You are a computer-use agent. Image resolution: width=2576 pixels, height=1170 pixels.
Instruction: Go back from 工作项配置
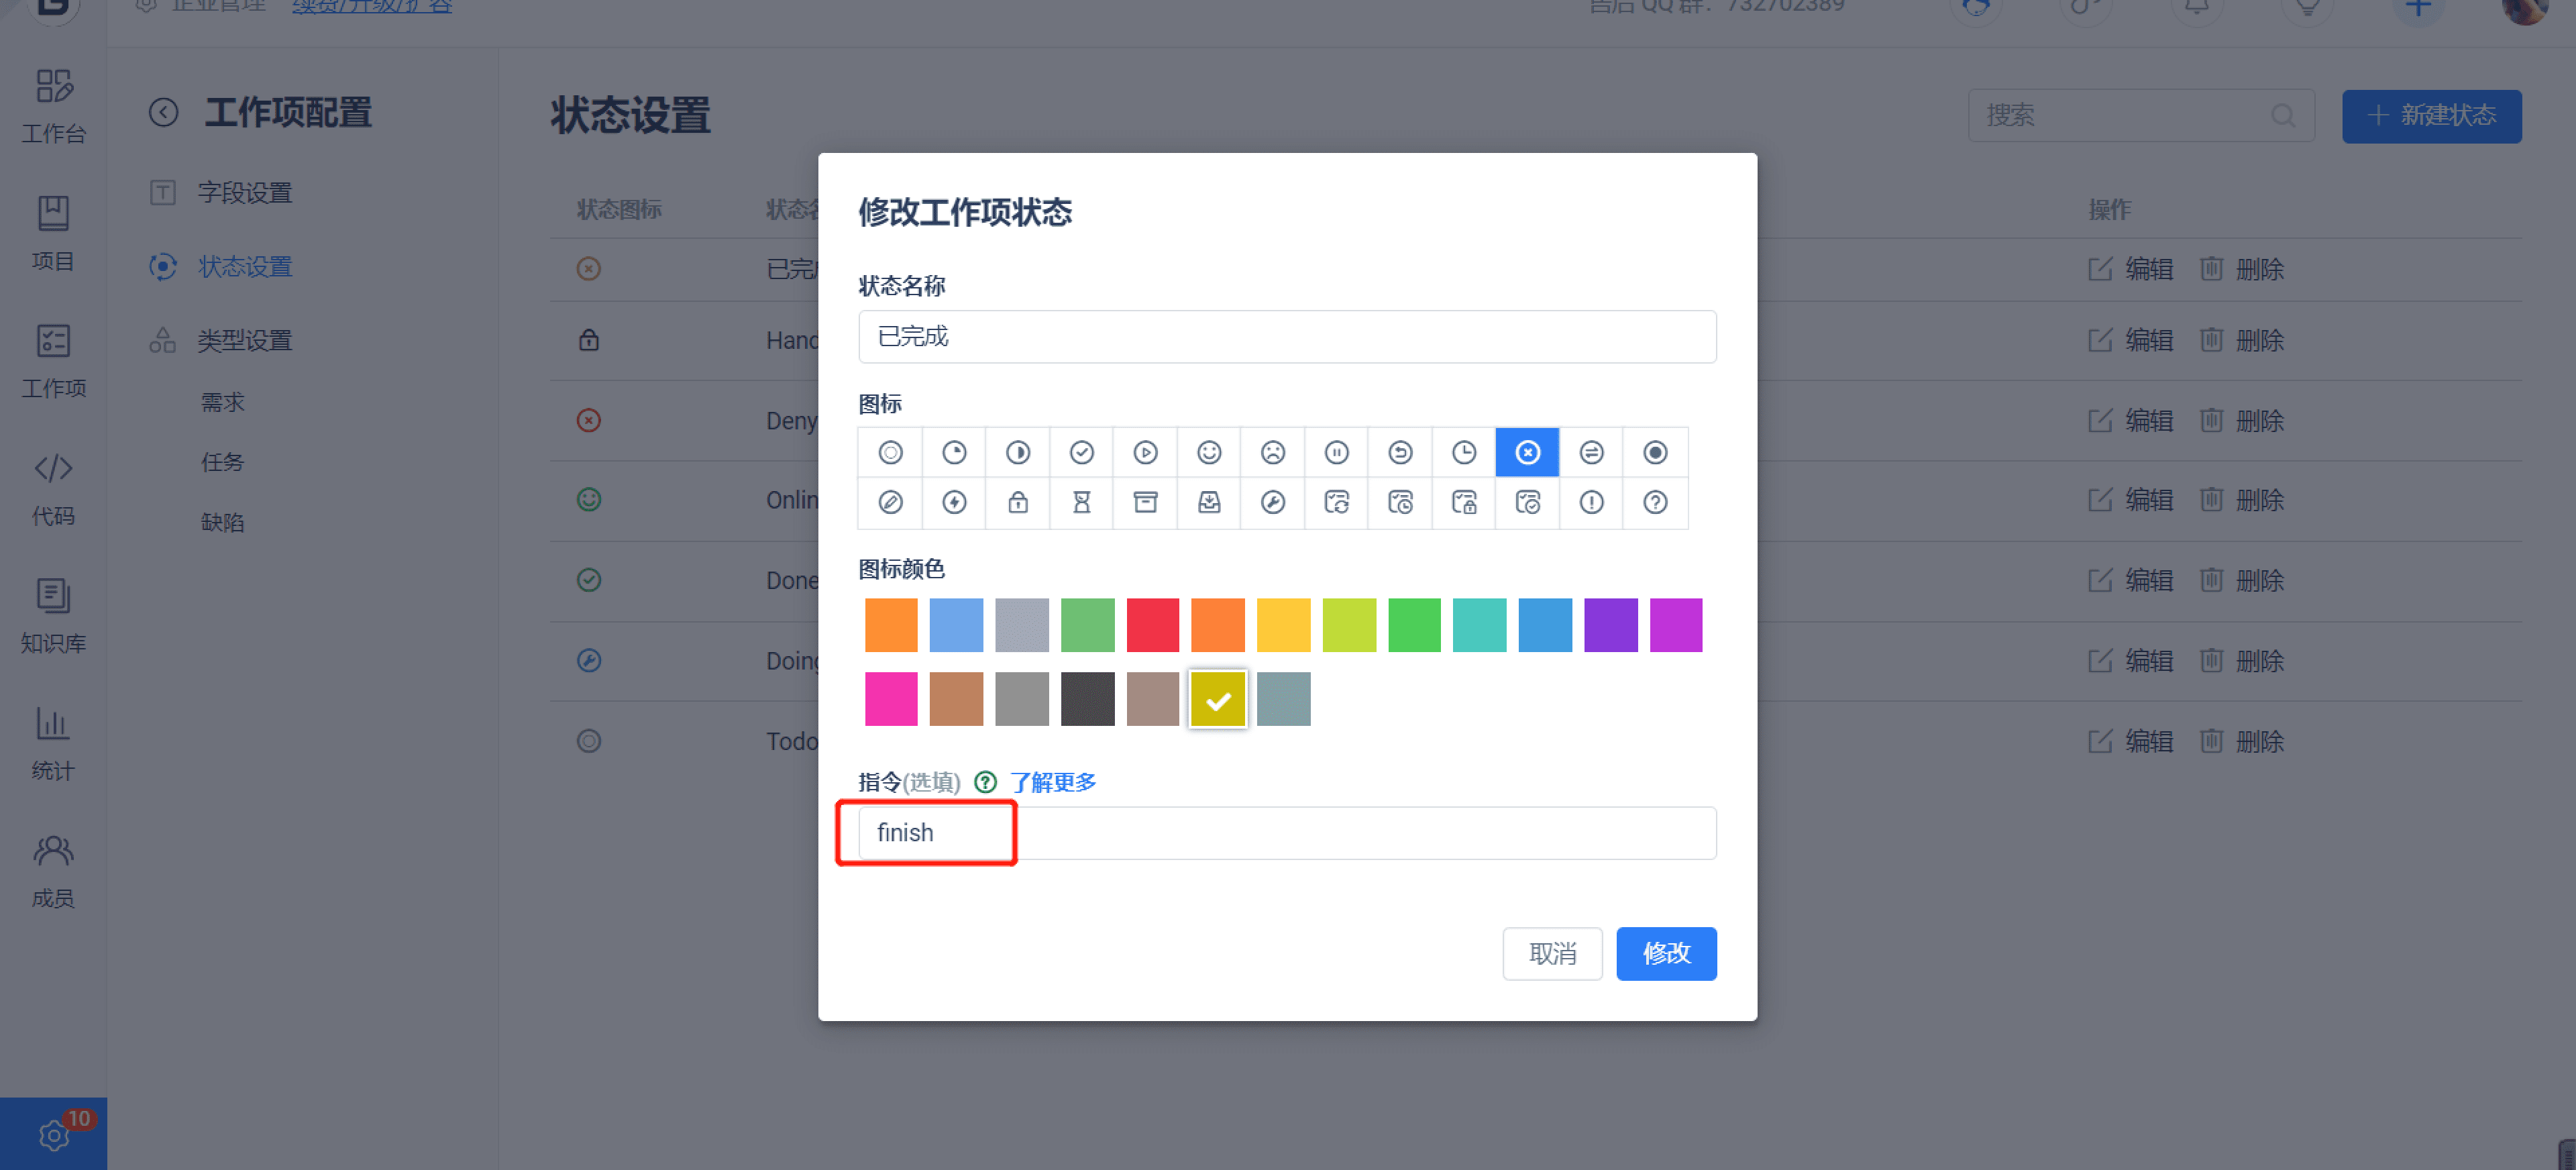click(164, 113)
